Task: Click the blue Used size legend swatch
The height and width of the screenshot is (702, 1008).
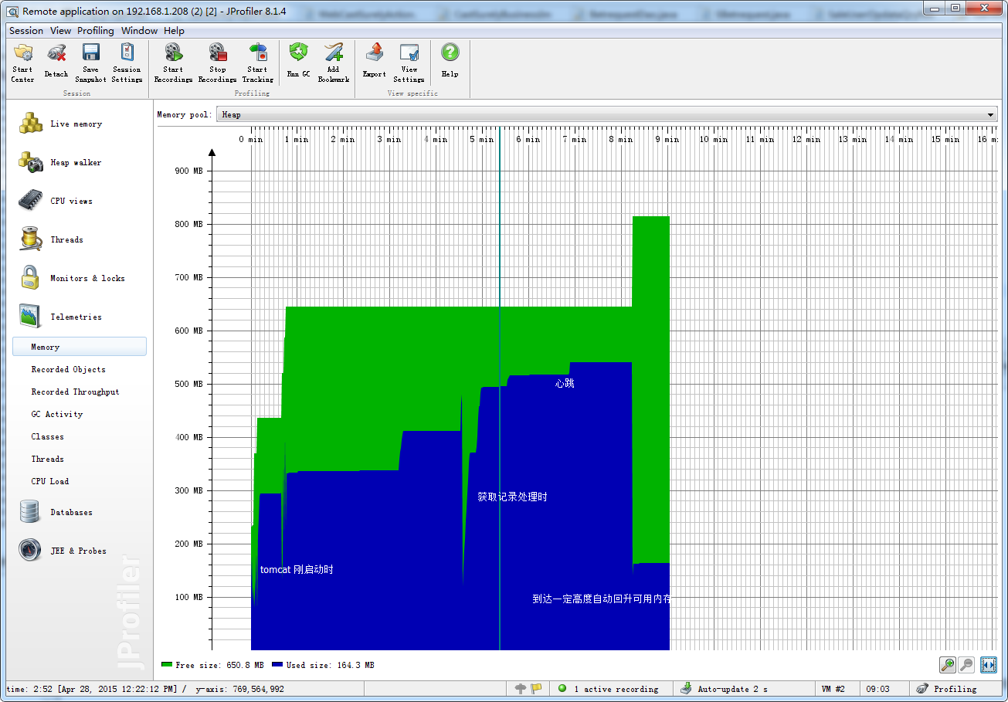Action: [277, 665]
